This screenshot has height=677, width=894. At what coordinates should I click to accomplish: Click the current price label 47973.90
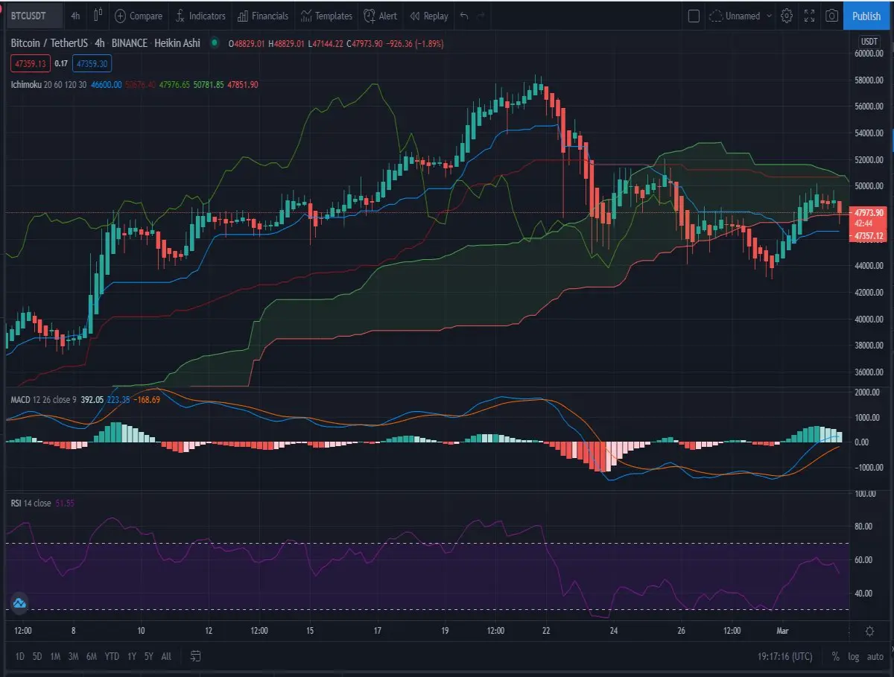(869, 212)
